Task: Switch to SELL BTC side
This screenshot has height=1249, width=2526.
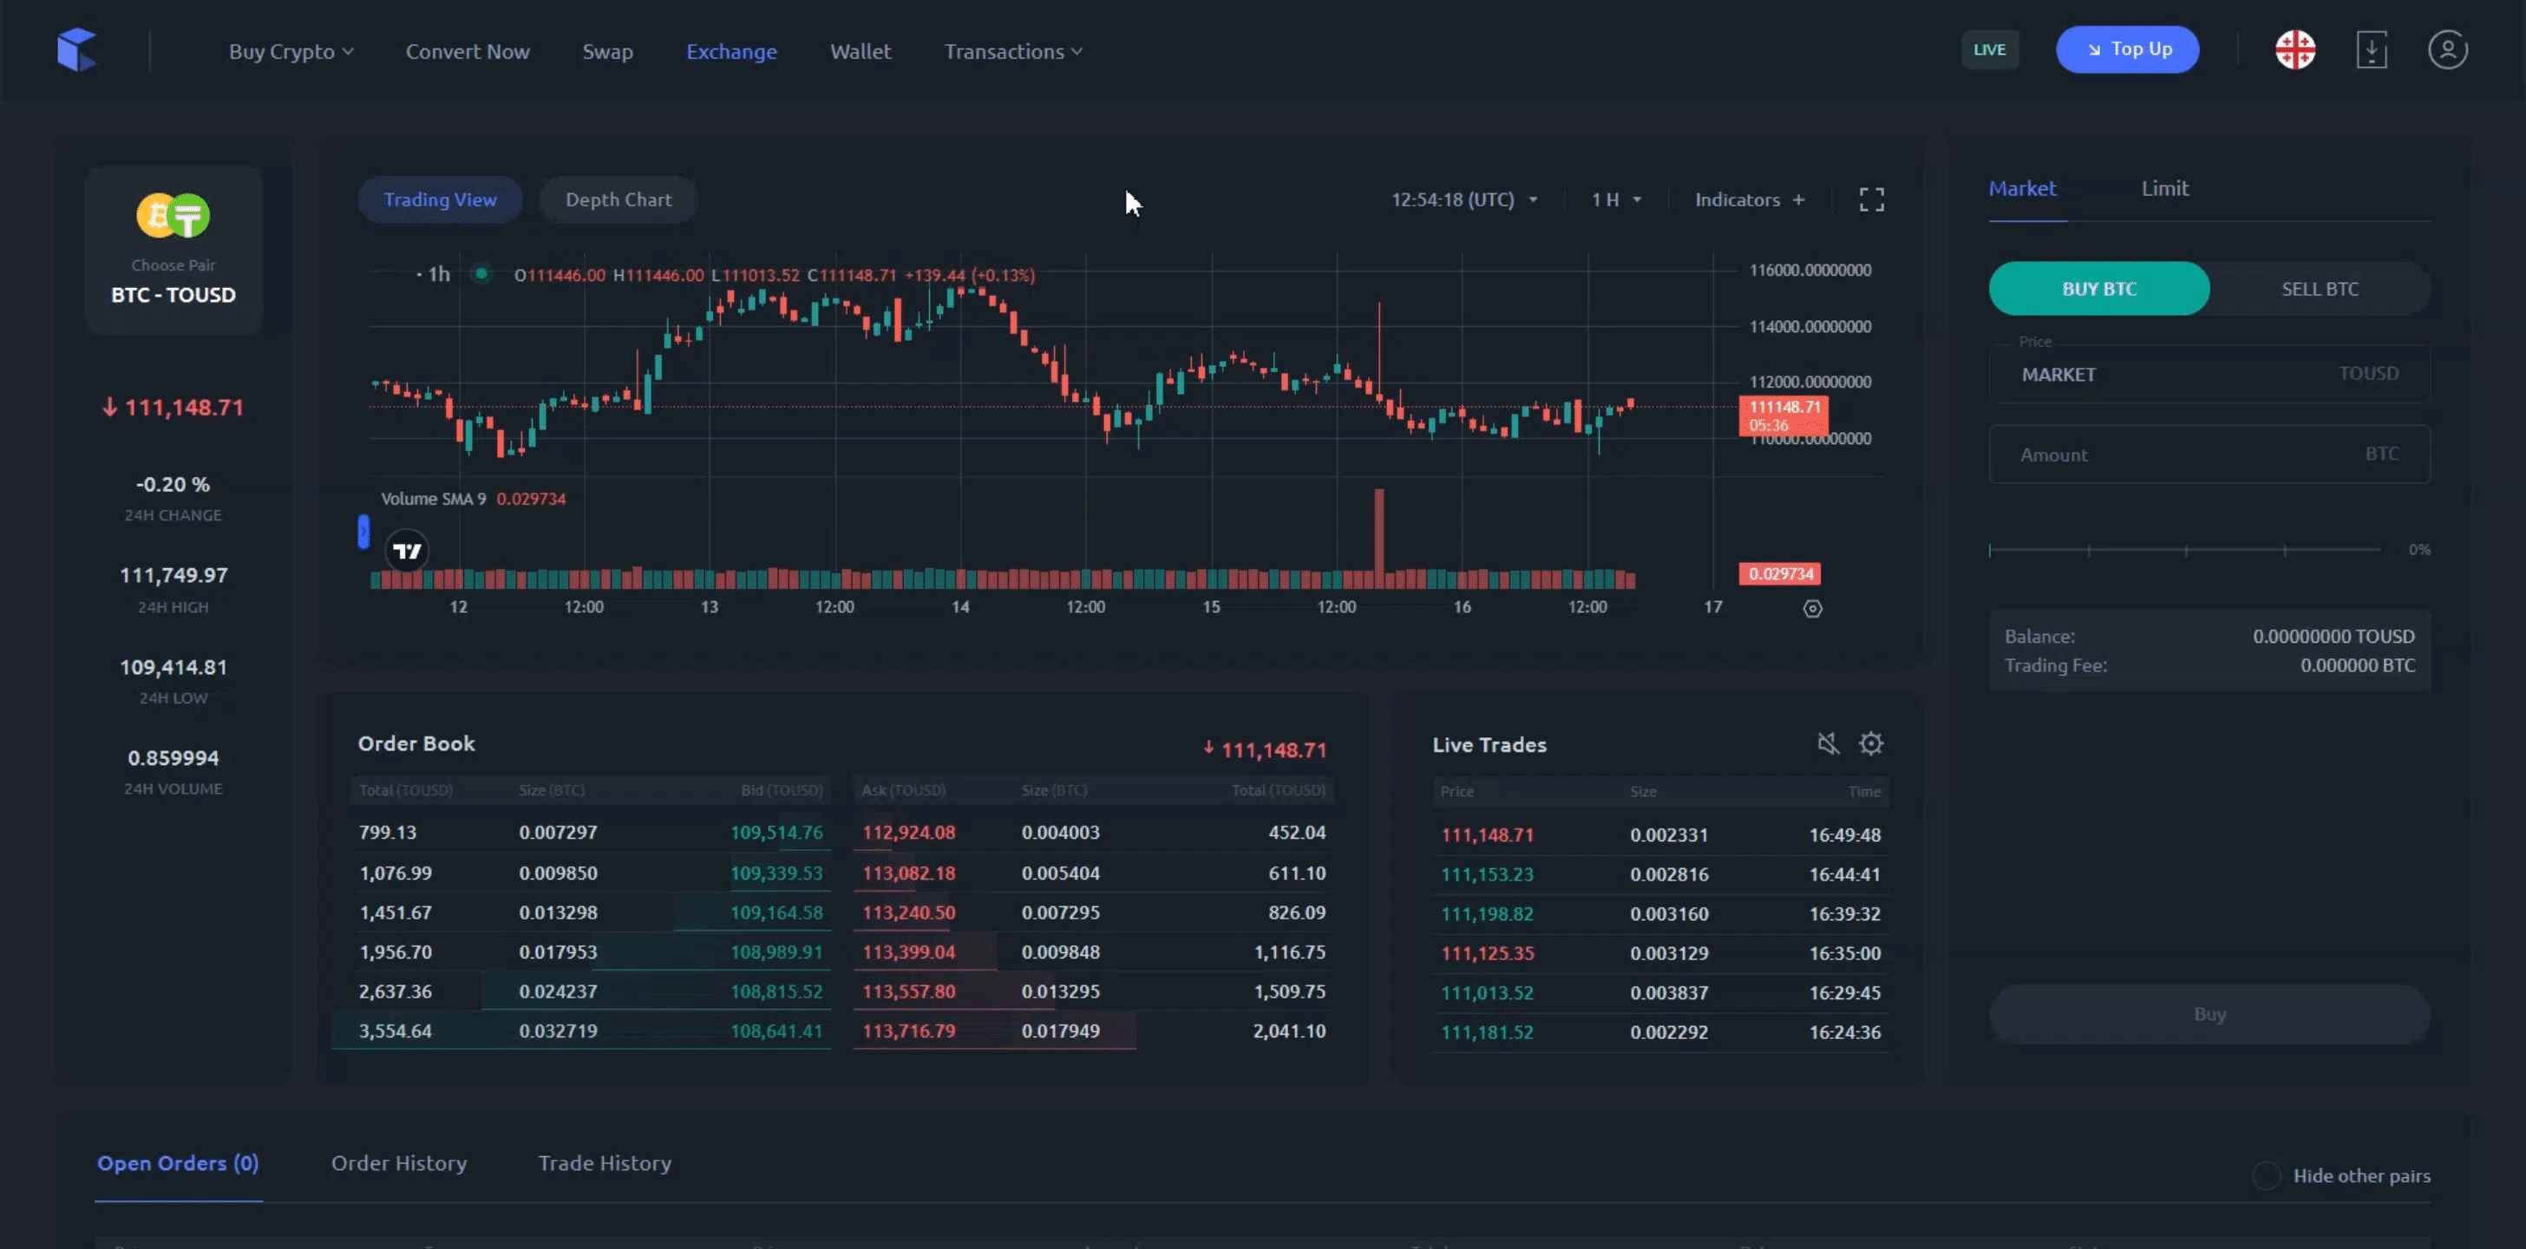Action: [2319, 289]
